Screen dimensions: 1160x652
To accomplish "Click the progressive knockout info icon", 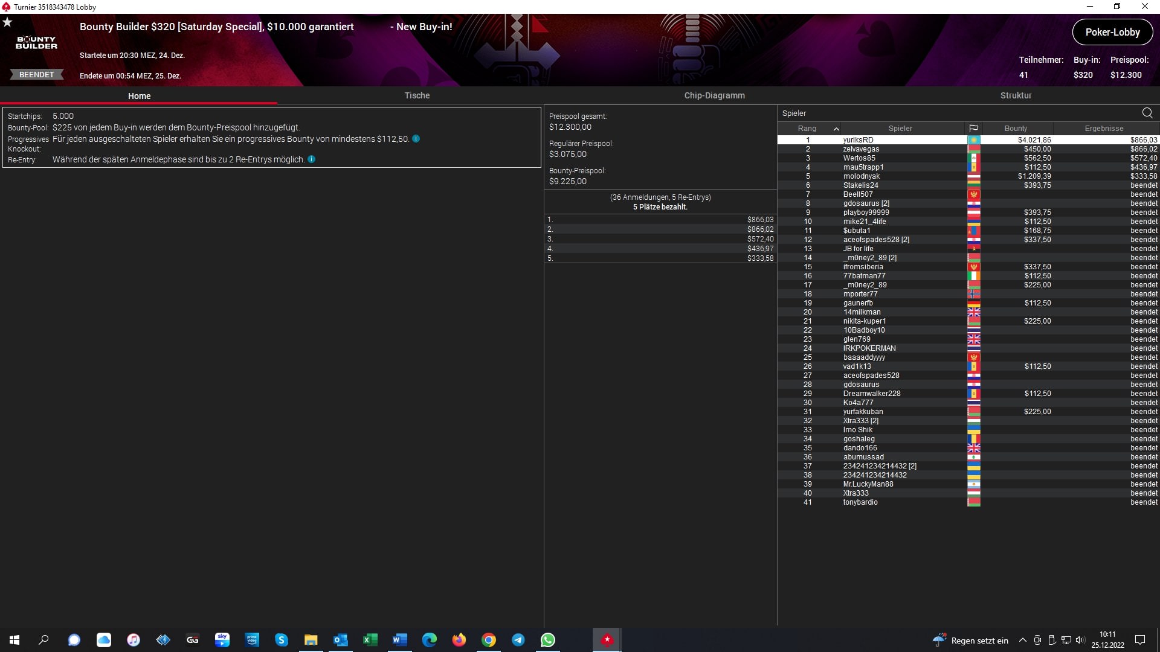I will 416,139.
